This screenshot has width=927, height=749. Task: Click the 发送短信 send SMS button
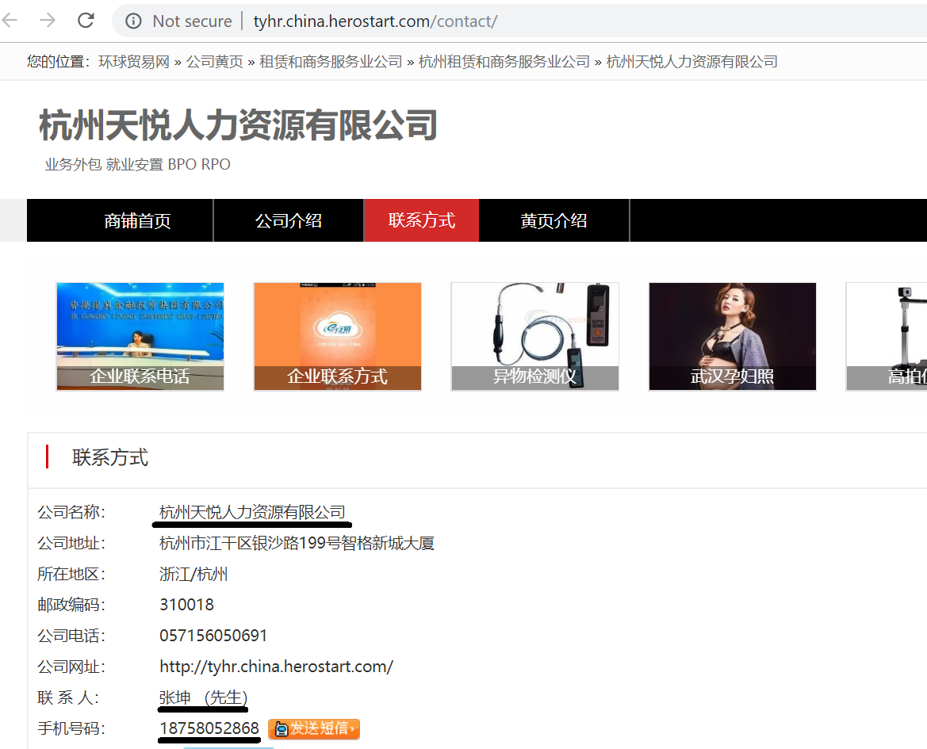click(x=314, y=729)
